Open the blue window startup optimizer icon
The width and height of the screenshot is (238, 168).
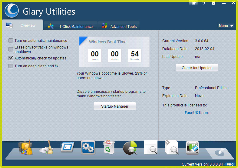[x=67, y=147]
